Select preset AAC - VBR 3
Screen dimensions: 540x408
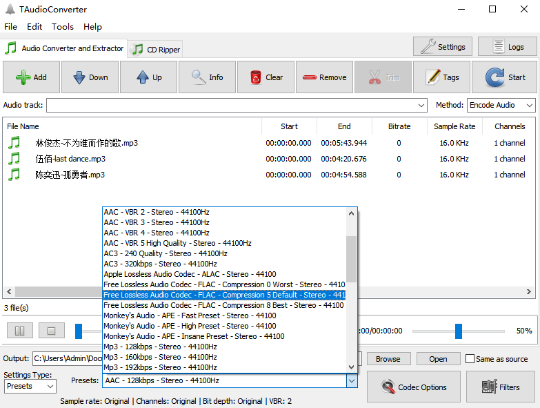(x=224, y=222)
